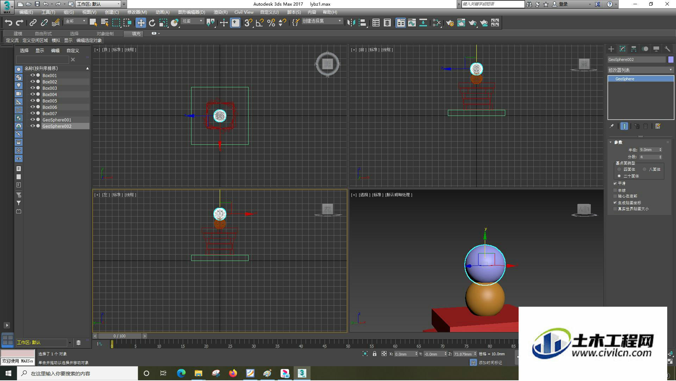The height and width of the screenshot is (381, 676).
Task: Toggle Percent Snap icon
Action: [x=271, y=23]
